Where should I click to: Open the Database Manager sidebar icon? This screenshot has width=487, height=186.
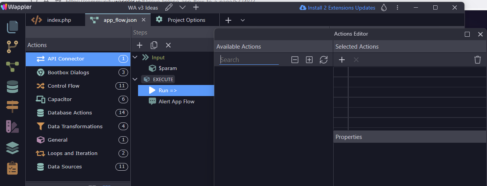(12, 87)
